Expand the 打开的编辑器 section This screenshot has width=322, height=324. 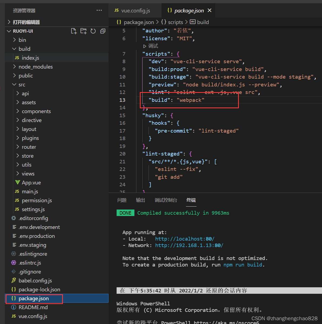[x=57, y=22]
